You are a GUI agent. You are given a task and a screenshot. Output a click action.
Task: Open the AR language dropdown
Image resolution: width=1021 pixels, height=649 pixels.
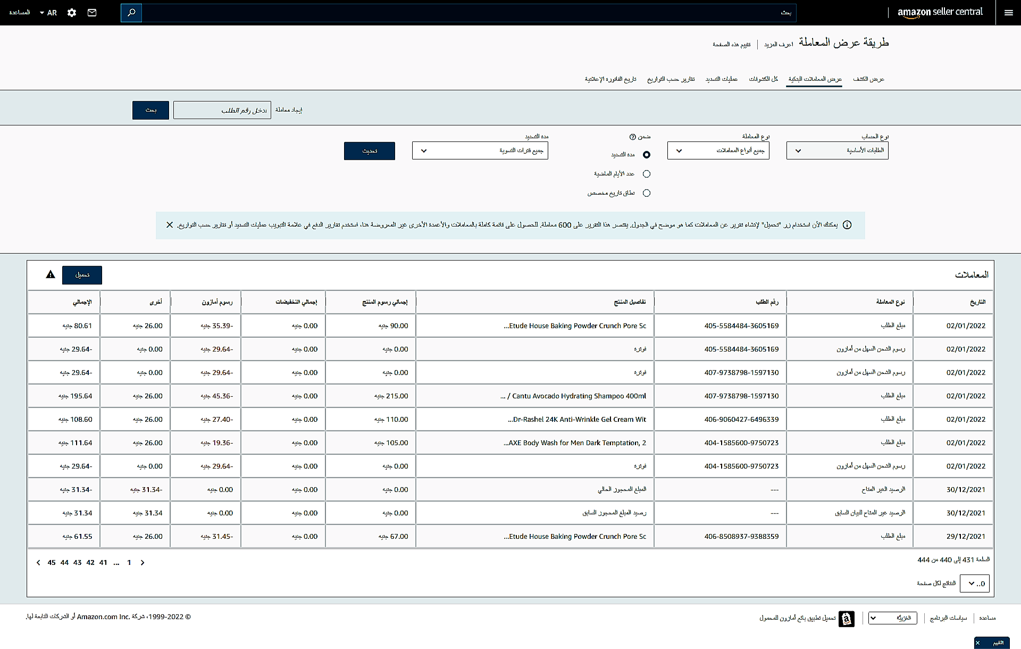pyautogui.click(x=48, y=13)
